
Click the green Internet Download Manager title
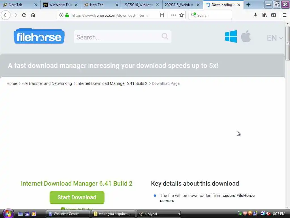pos(76,183)
